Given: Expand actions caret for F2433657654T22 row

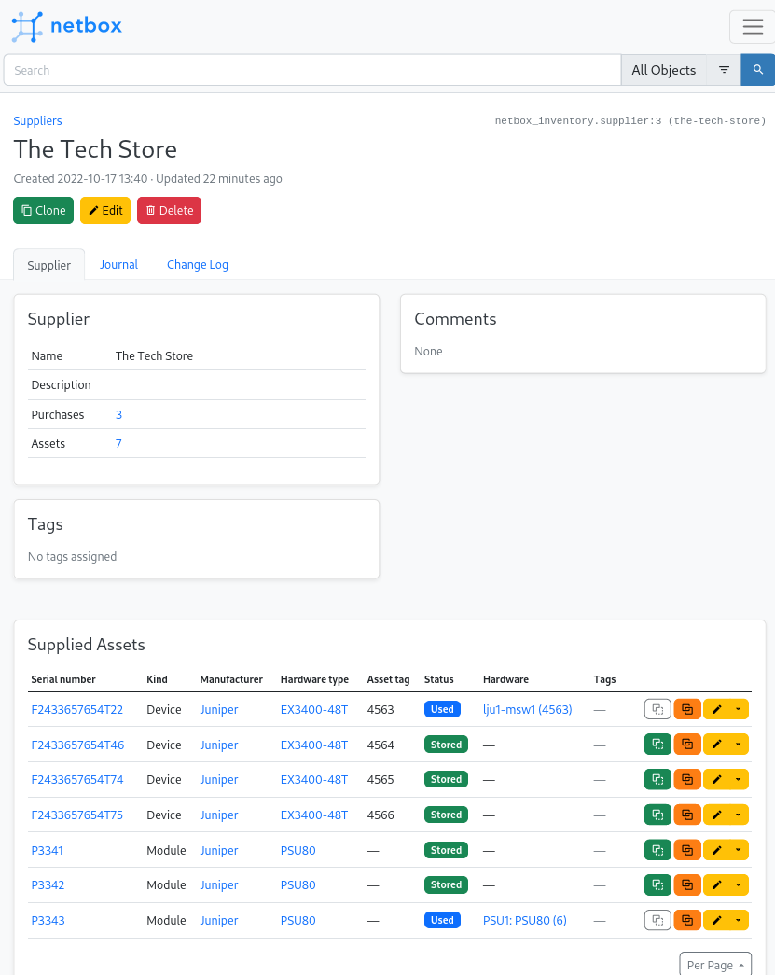Looking at the screenshot, I should (739, 709).
